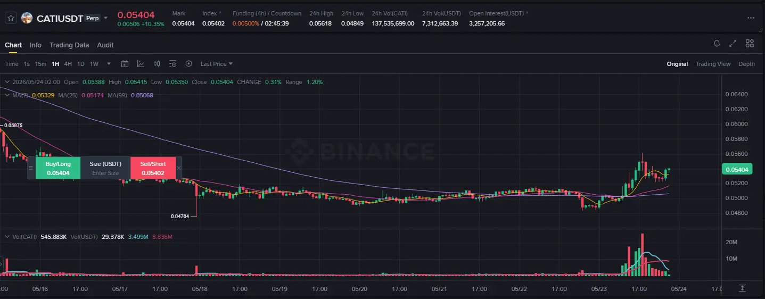Click MA(99) value 0.05068
The height and width of the screenshot is (299, 765).
[x=142, y=95]
